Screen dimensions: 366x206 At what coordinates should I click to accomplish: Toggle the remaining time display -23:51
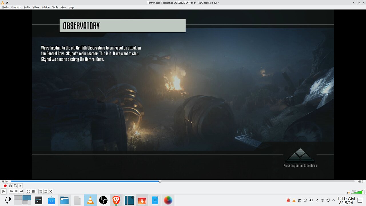click(361, 181)
